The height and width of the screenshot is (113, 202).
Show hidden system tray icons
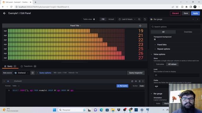pyautogui.click(x=163, y=110)
